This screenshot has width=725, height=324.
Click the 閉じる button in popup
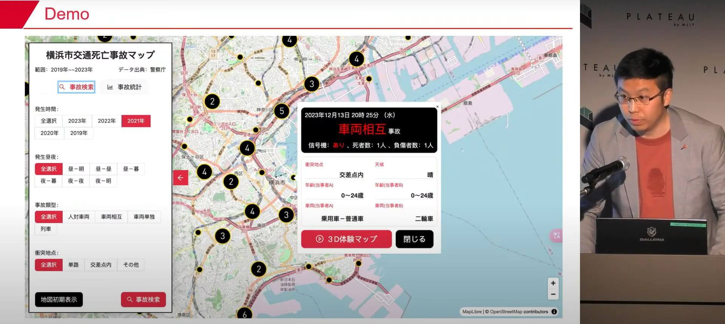[x=414, y=239]
